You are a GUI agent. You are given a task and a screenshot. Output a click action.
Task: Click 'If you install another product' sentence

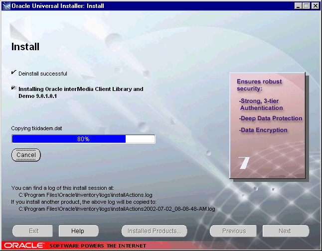tap(84, 202)
